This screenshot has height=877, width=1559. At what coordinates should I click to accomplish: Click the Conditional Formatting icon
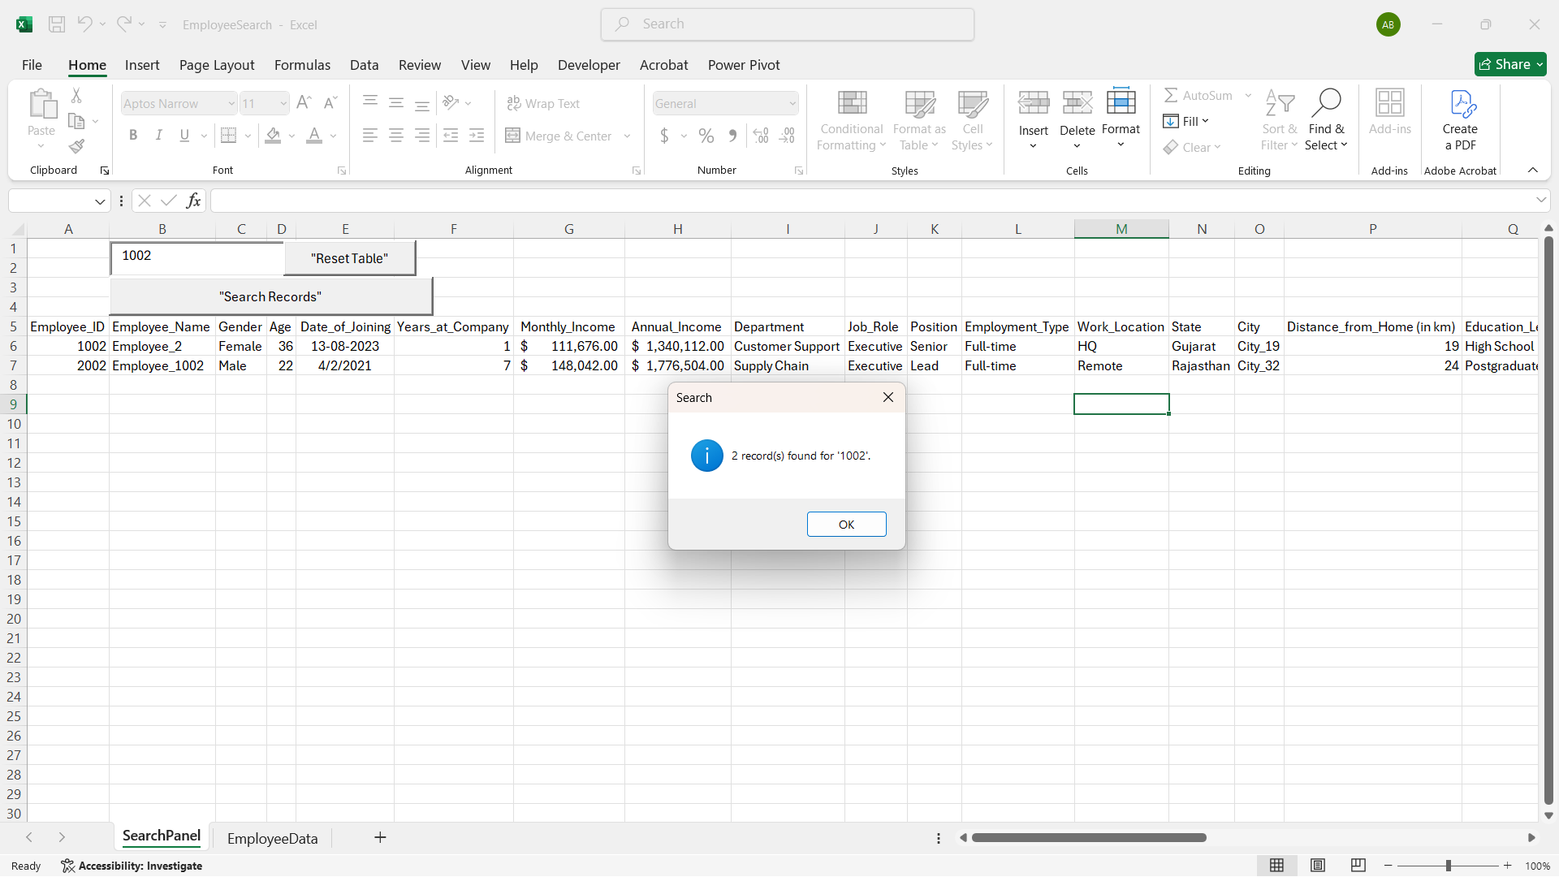click(851, 104)
